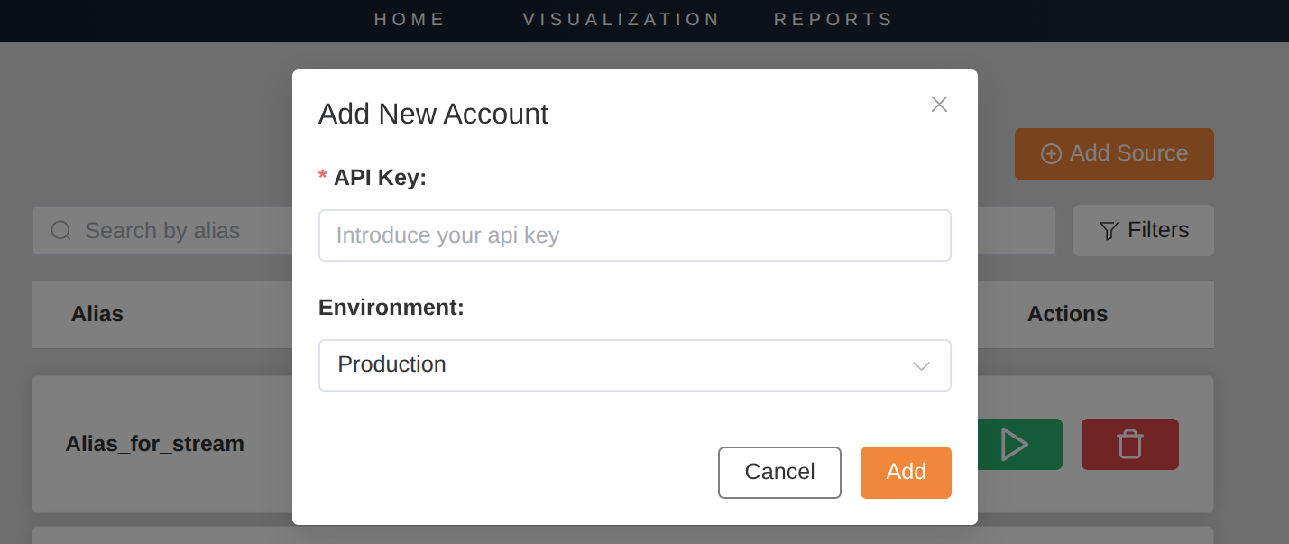Open the Environment dropdown showing Production
Screen dimensions: 1289x544
[x=622, y=365]
